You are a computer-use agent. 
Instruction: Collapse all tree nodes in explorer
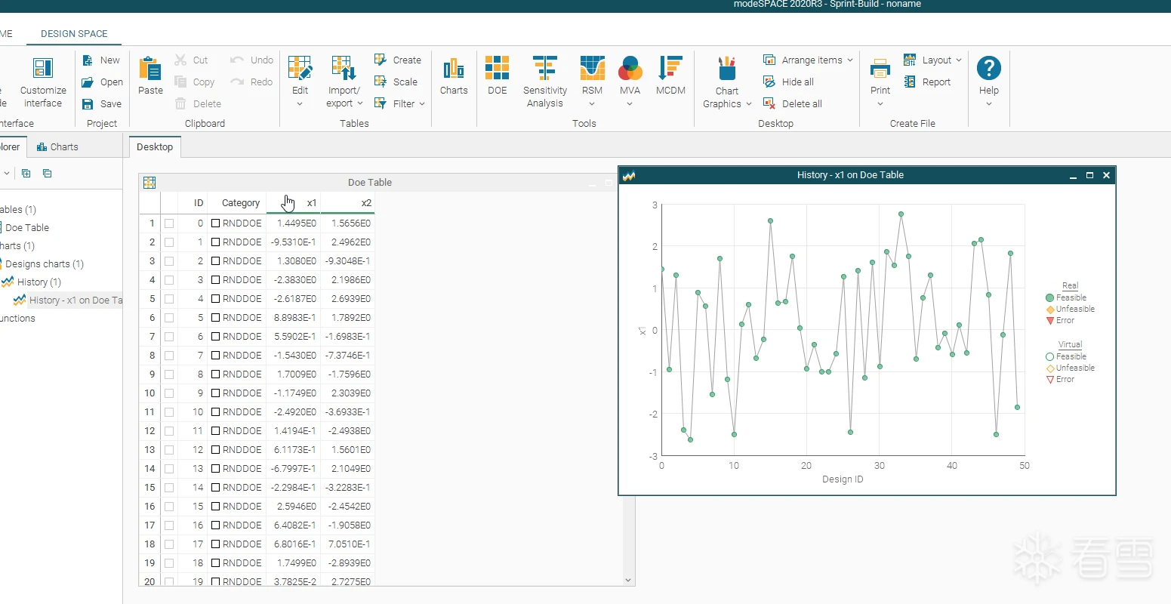point(48,174)
